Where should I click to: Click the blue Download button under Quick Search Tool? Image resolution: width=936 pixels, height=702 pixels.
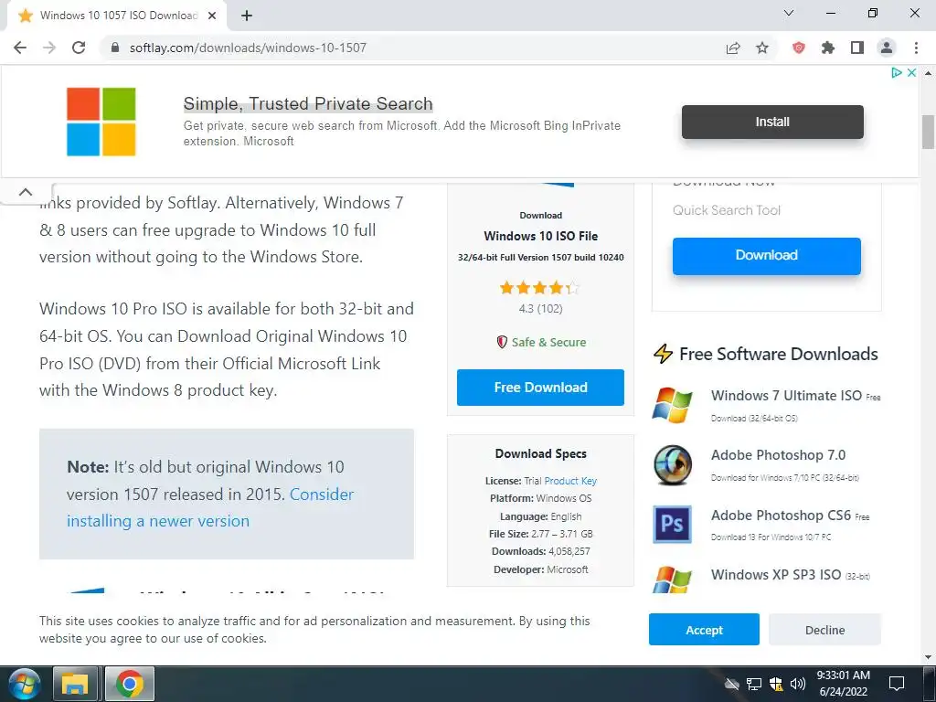(767, 256)
